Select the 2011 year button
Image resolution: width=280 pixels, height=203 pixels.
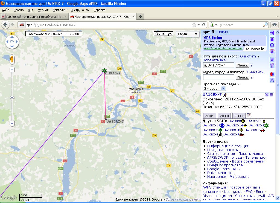coord(239,116)
